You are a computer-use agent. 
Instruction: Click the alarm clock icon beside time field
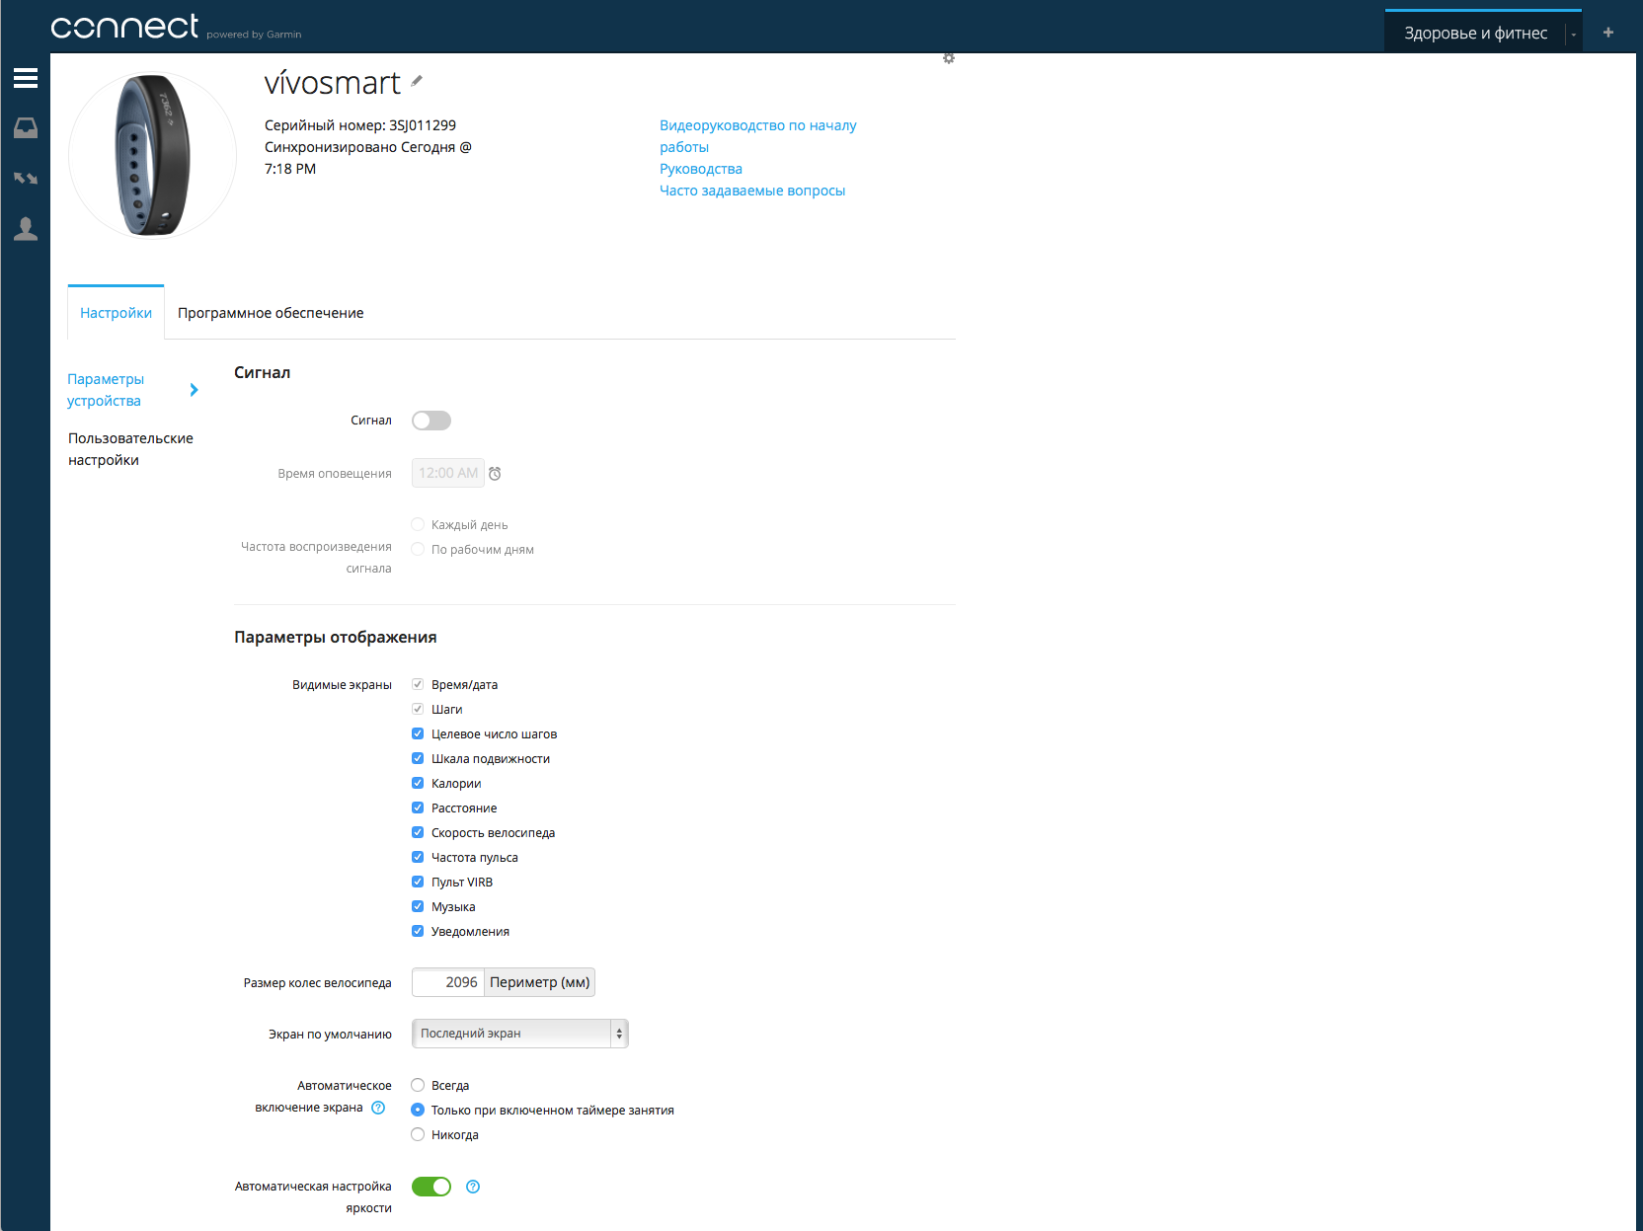[x=495, y=474]
